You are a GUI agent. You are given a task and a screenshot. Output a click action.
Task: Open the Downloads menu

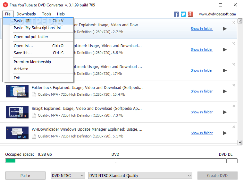26,14
